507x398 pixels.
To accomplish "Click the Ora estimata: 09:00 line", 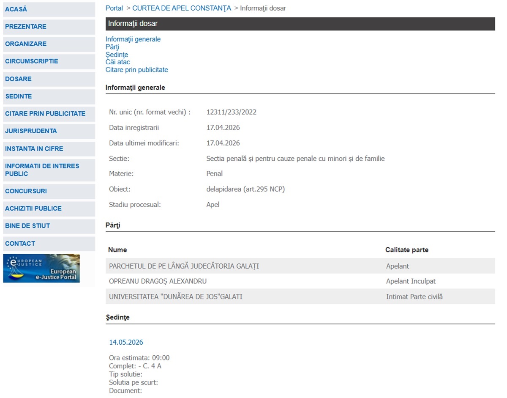I will tap(139, 358).
